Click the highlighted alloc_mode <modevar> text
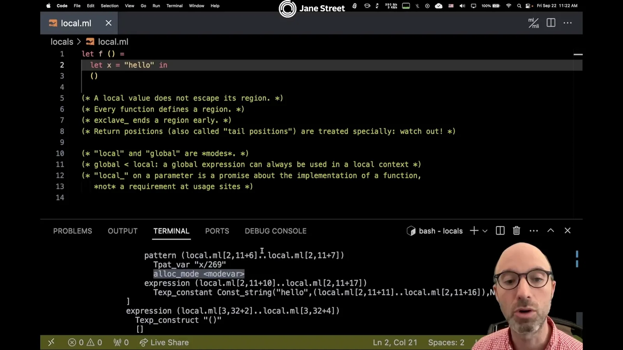 pyautogui.click(x=199, y=274)
